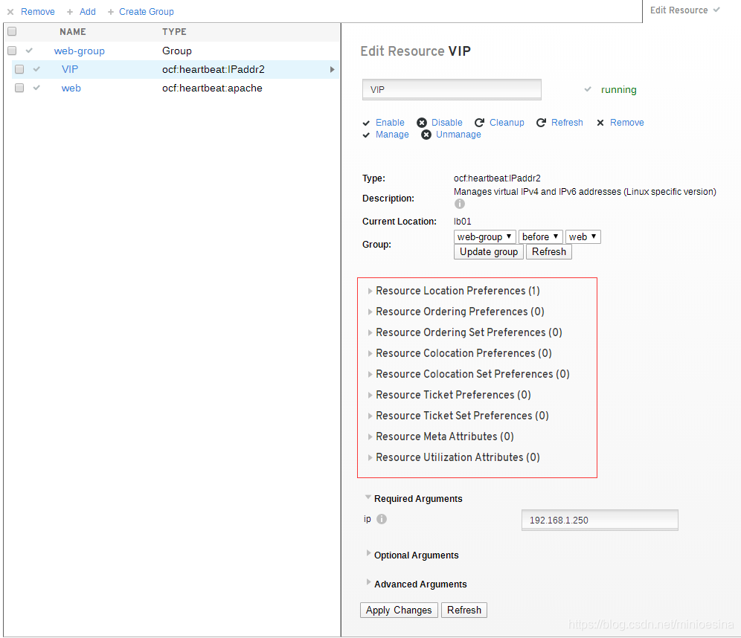
Task: Click the Update group button
Action: 488,251
